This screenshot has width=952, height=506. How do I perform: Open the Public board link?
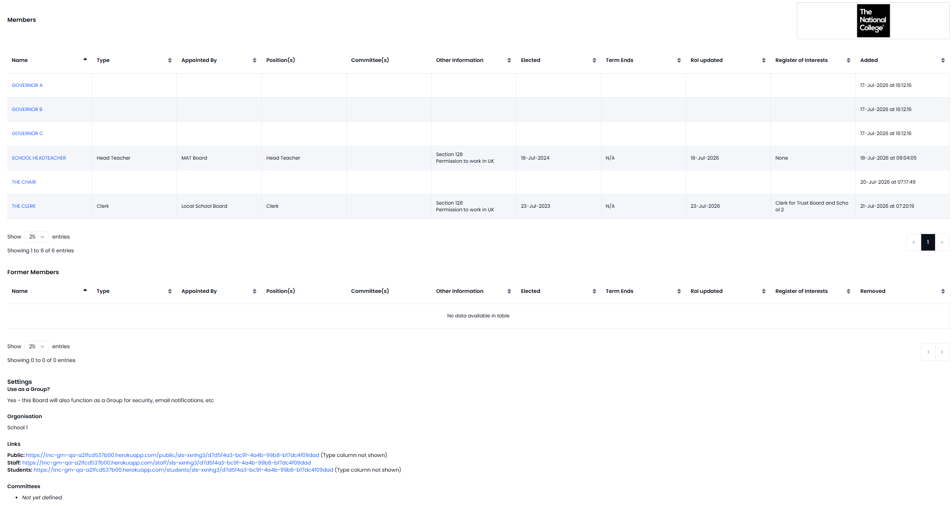pyautogui.click(x=173, y=455)
